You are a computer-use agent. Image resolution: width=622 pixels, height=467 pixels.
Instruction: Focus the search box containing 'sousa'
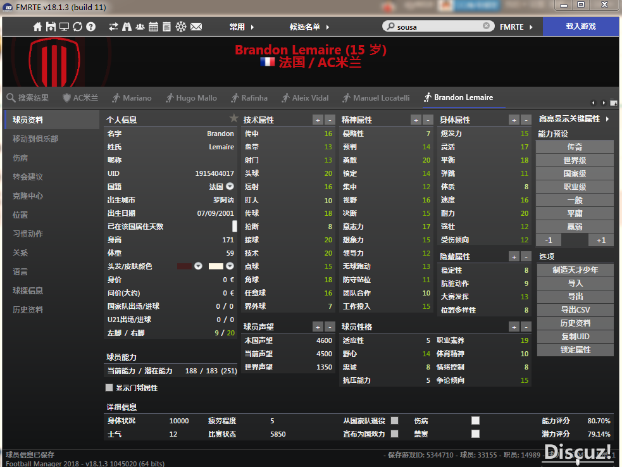tap(439, 26)
